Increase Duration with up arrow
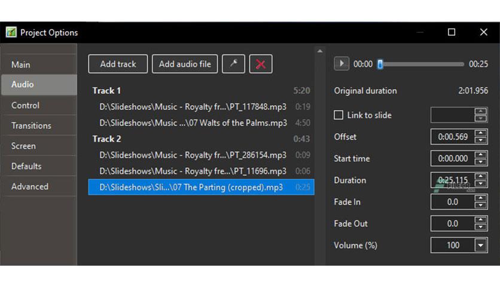Viewport: 500px width, 289px height. click(480, 177)
